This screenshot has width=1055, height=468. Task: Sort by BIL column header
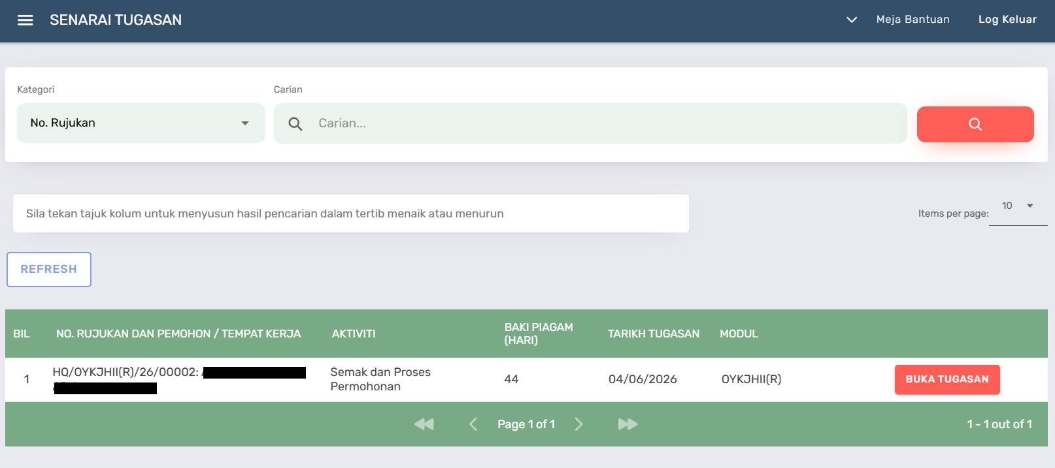click(x=22, y=334)
